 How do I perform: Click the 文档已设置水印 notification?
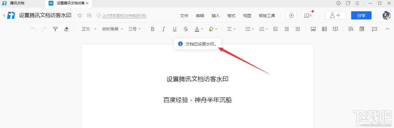click(197, 44)
